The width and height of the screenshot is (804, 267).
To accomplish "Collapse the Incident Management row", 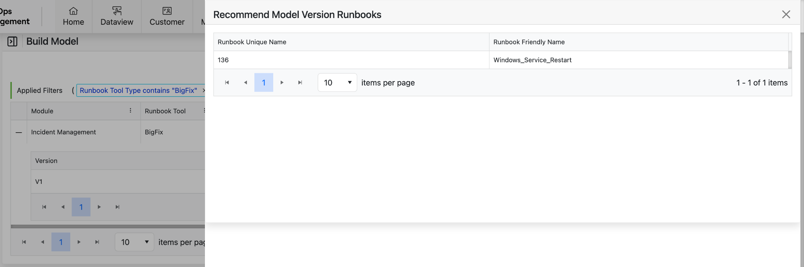I will [x=18, y=133].
